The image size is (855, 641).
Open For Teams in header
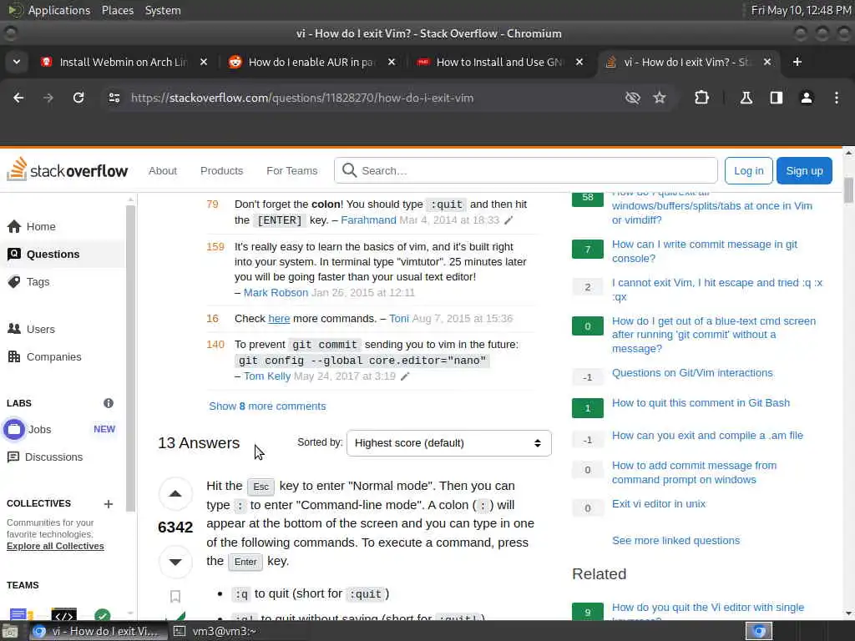291,170
